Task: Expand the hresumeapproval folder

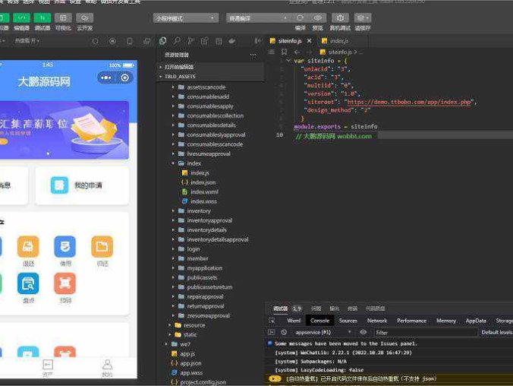Action: click(209, 153)
